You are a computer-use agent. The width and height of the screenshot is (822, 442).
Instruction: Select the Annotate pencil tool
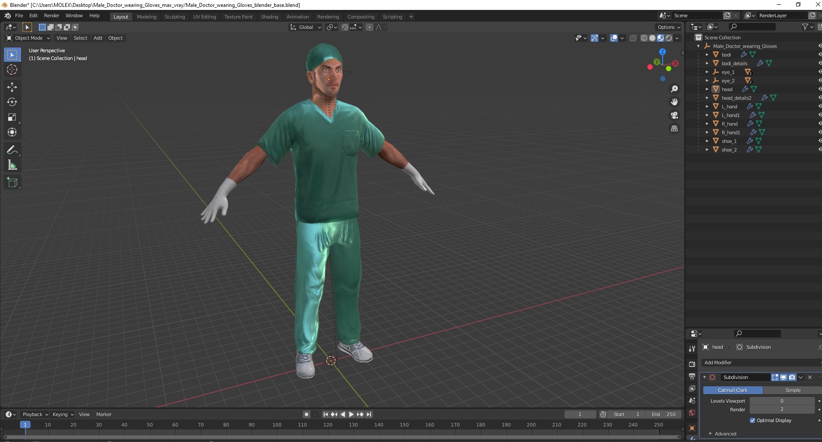[12, 150]
